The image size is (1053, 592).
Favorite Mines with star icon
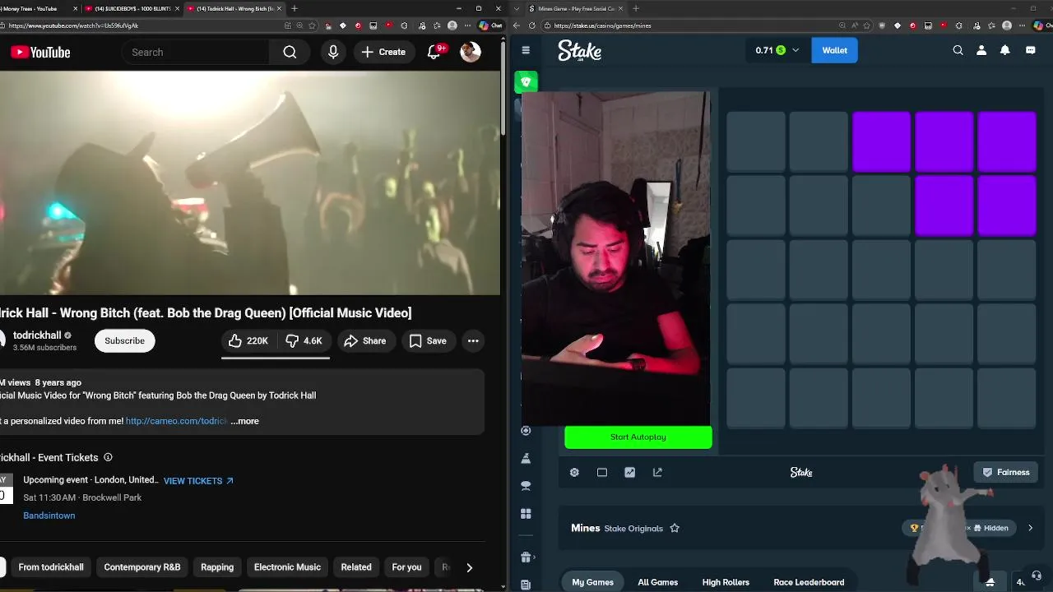(675, 528)
